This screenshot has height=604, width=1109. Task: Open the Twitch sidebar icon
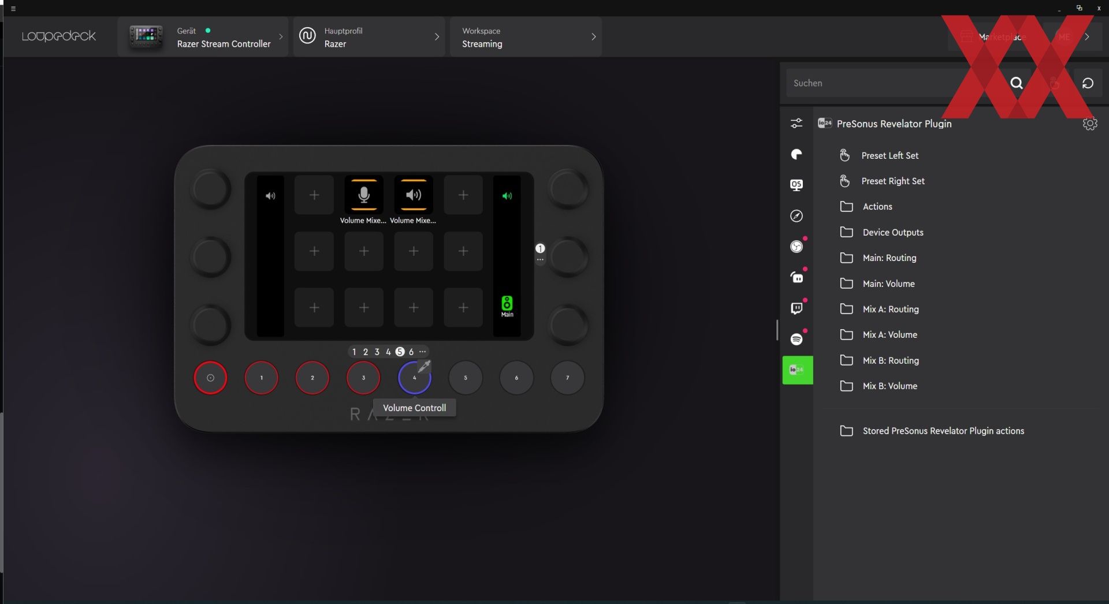coord(797,308)
